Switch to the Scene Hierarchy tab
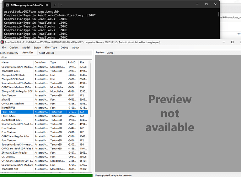241x177 pixels. click(9, 53)
